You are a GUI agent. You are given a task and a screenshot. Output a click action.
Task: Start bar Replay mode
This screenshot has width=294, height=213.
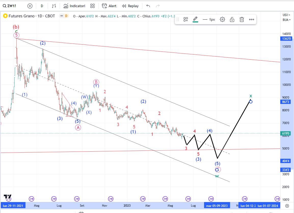(130, 6)
